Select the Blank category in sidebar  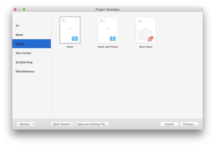pyautogui.click(x=19, y=35)
